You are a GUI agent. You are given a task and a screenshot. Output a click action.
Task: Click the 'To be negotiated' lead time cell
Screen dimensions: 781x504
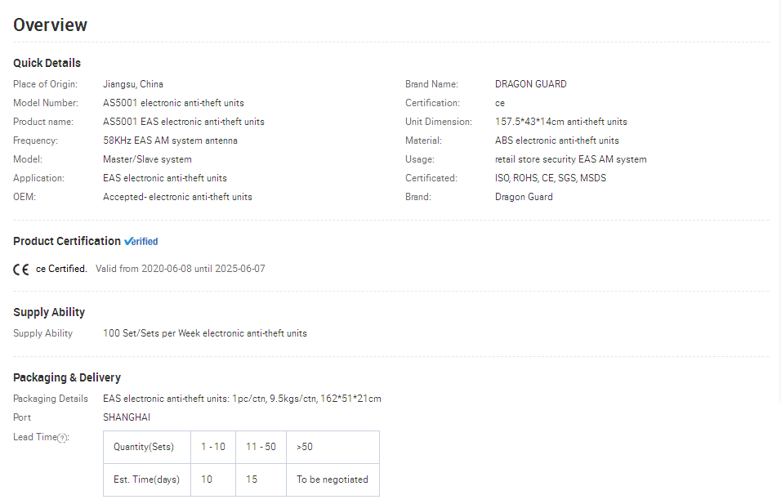point(332,480)
